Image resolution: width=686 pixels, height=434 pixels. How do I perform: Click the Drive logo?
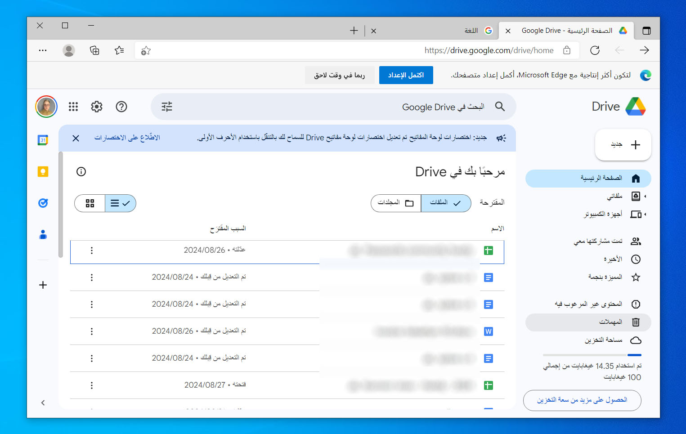(619, 107)
